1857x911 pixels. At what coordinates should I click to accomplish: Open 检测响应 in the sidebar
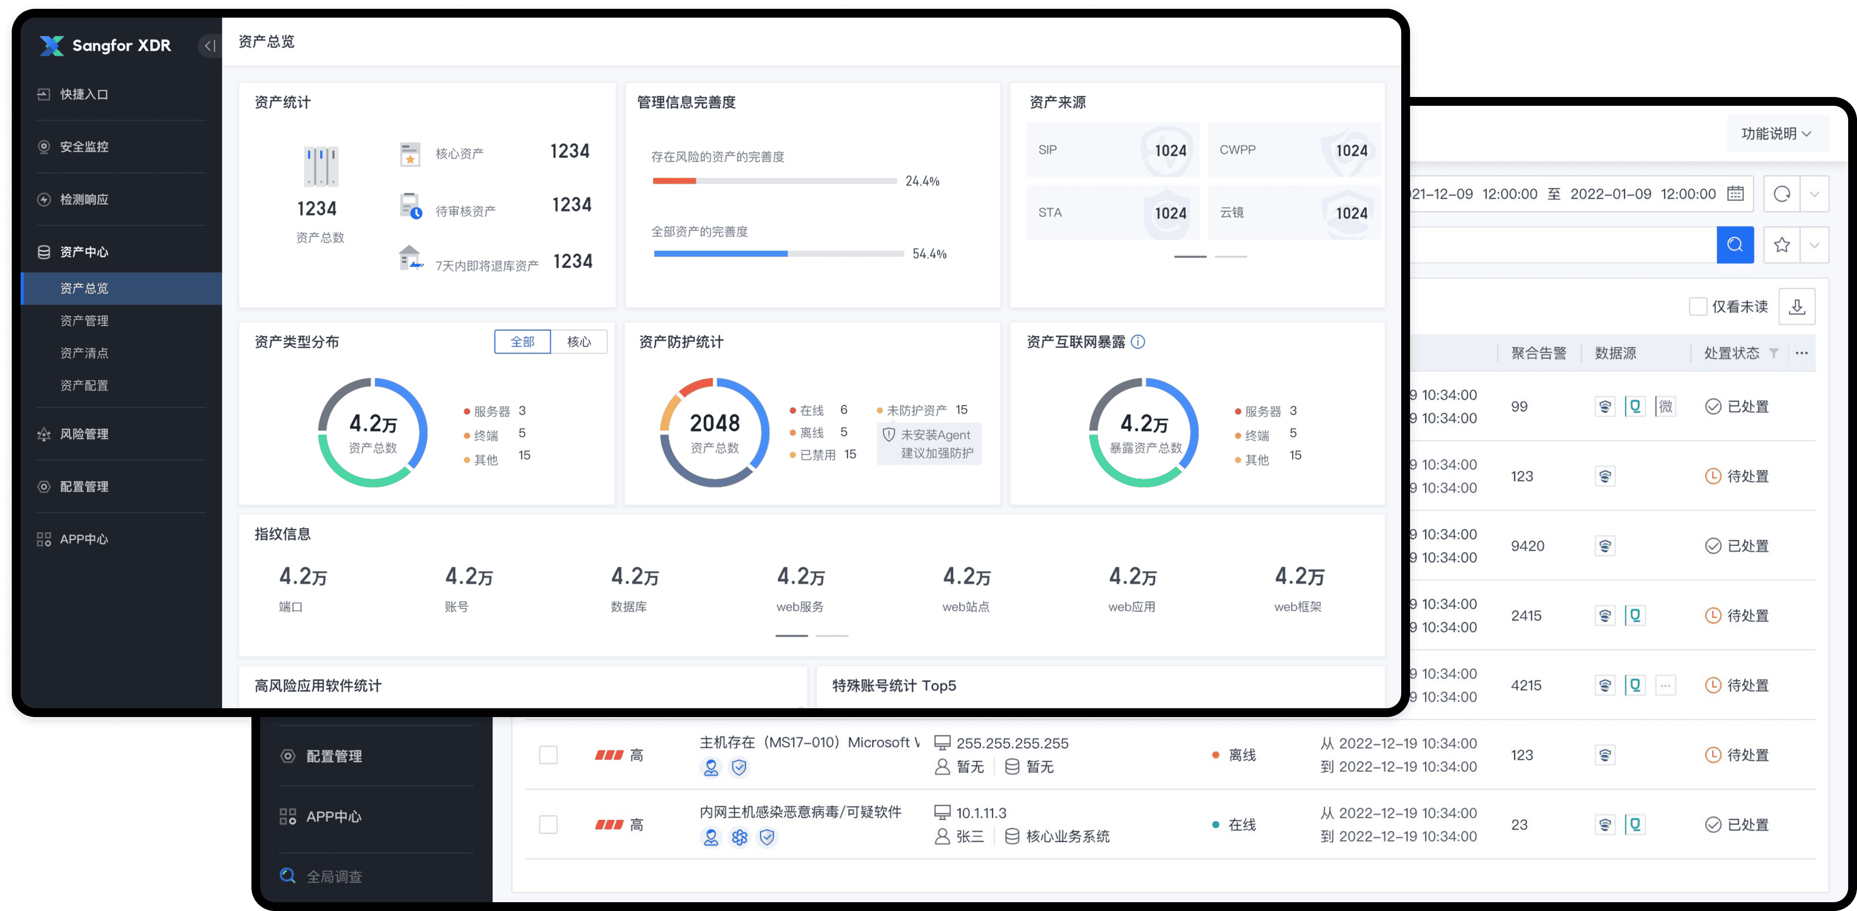tap(84, 199)
